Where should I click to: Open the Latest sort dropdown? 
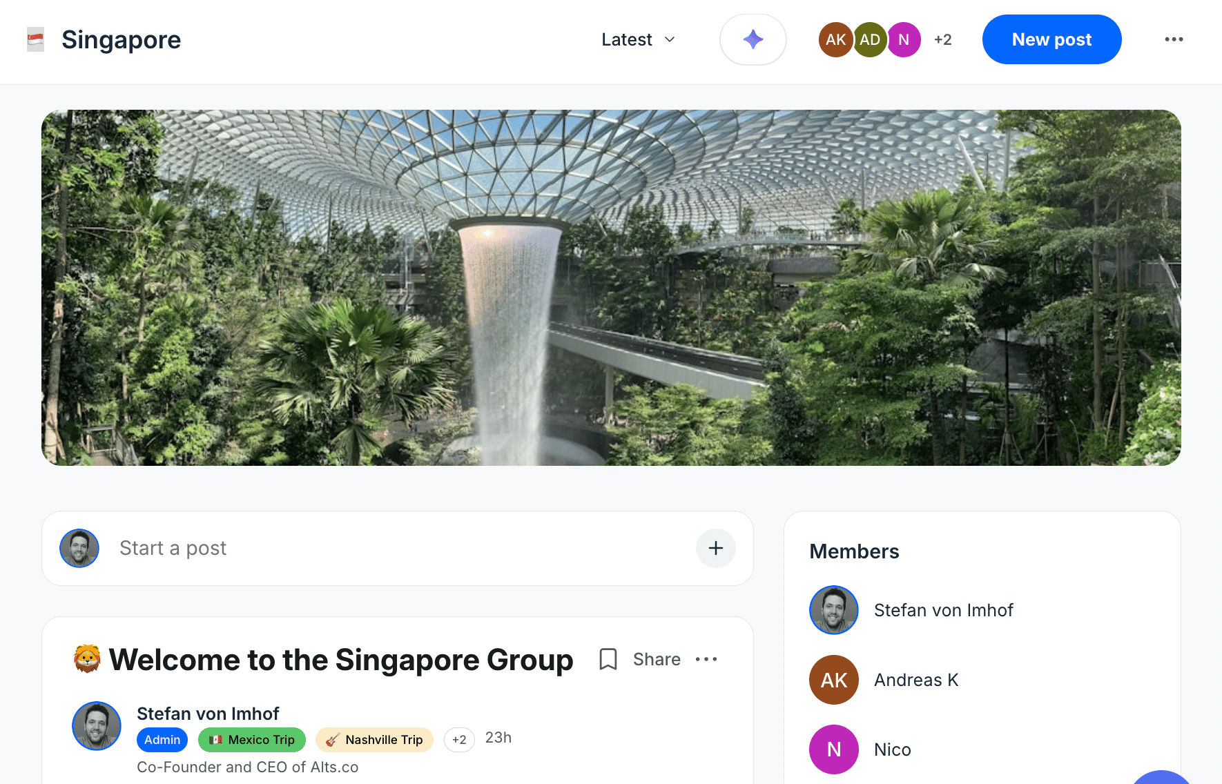pyautogui.click(x=638, y=39)
